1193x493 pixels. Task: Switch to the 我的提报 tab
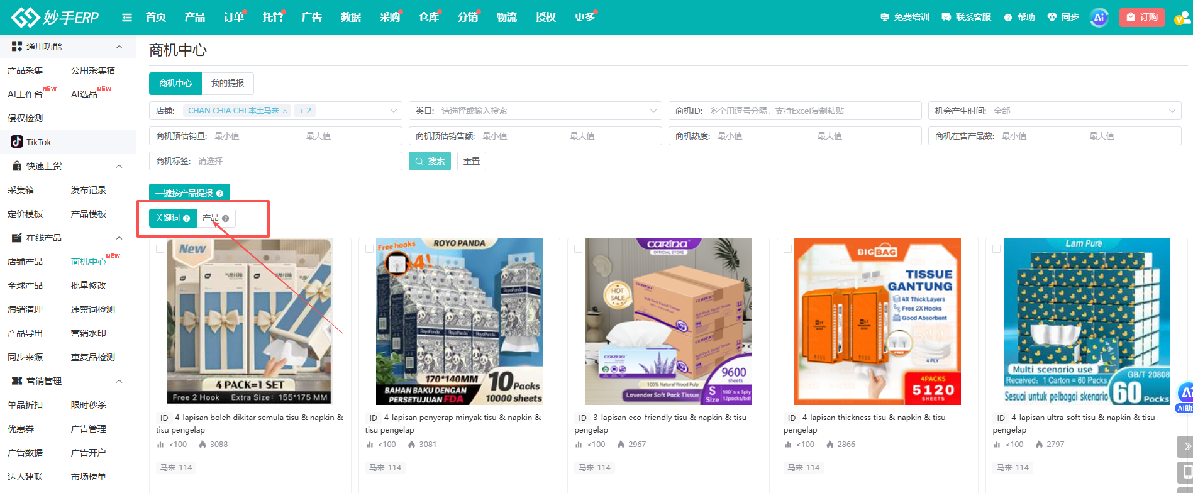(228, 83)
